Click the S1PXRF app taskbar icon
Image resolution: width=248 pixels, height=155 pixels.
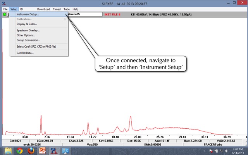click(x=53, y=150)
